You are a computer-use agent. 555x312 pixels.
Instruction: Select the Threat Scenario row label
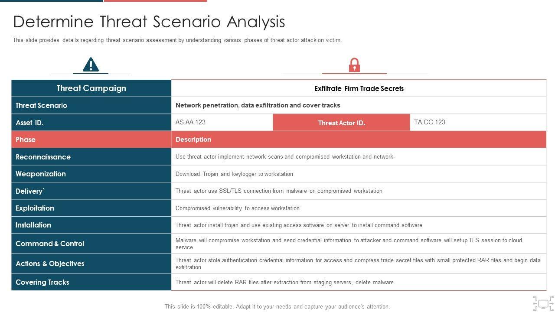click(x=42, y=105)
